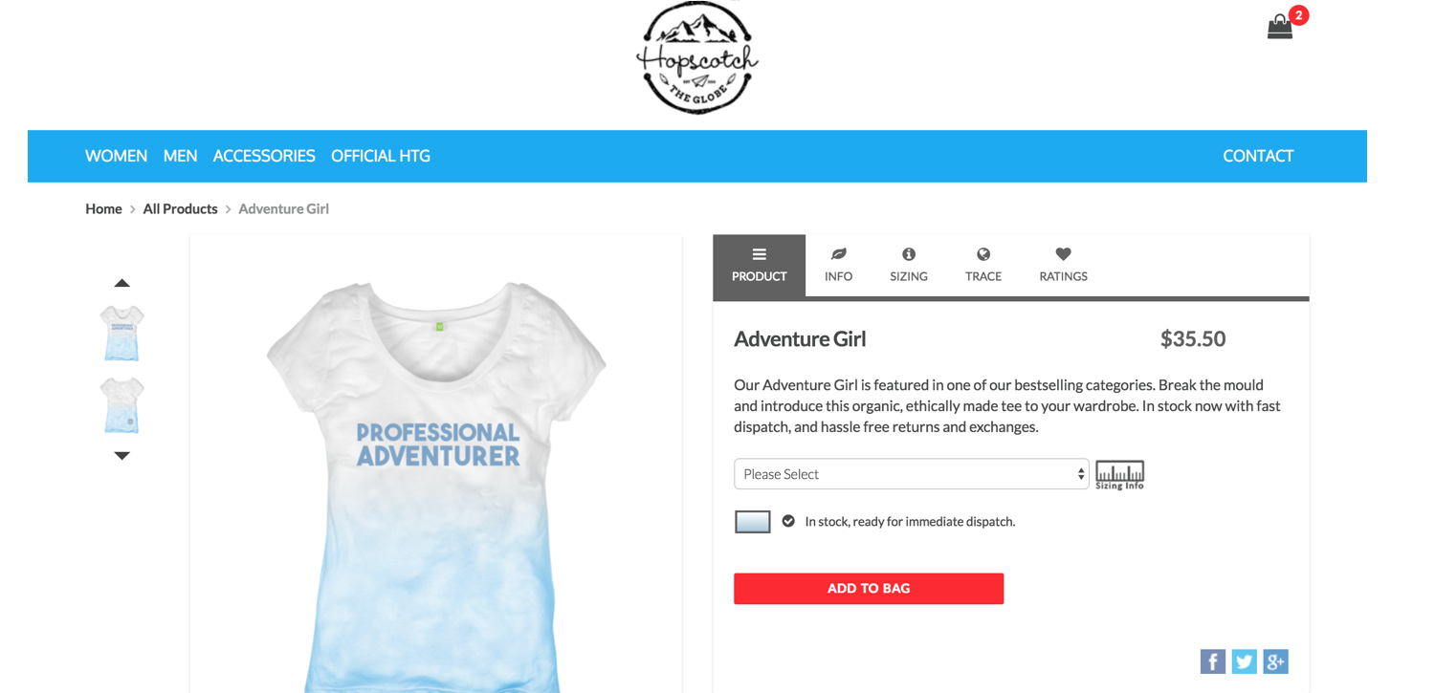The height and width of the screenshot is (693, 1435).
Task: Select the first t-shirt thumbnail
Action: click(x=122, y=333)
